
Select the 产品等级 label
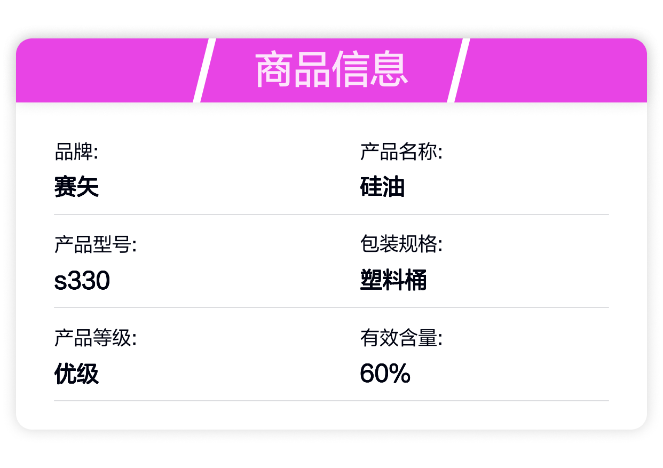click(96, 338)
